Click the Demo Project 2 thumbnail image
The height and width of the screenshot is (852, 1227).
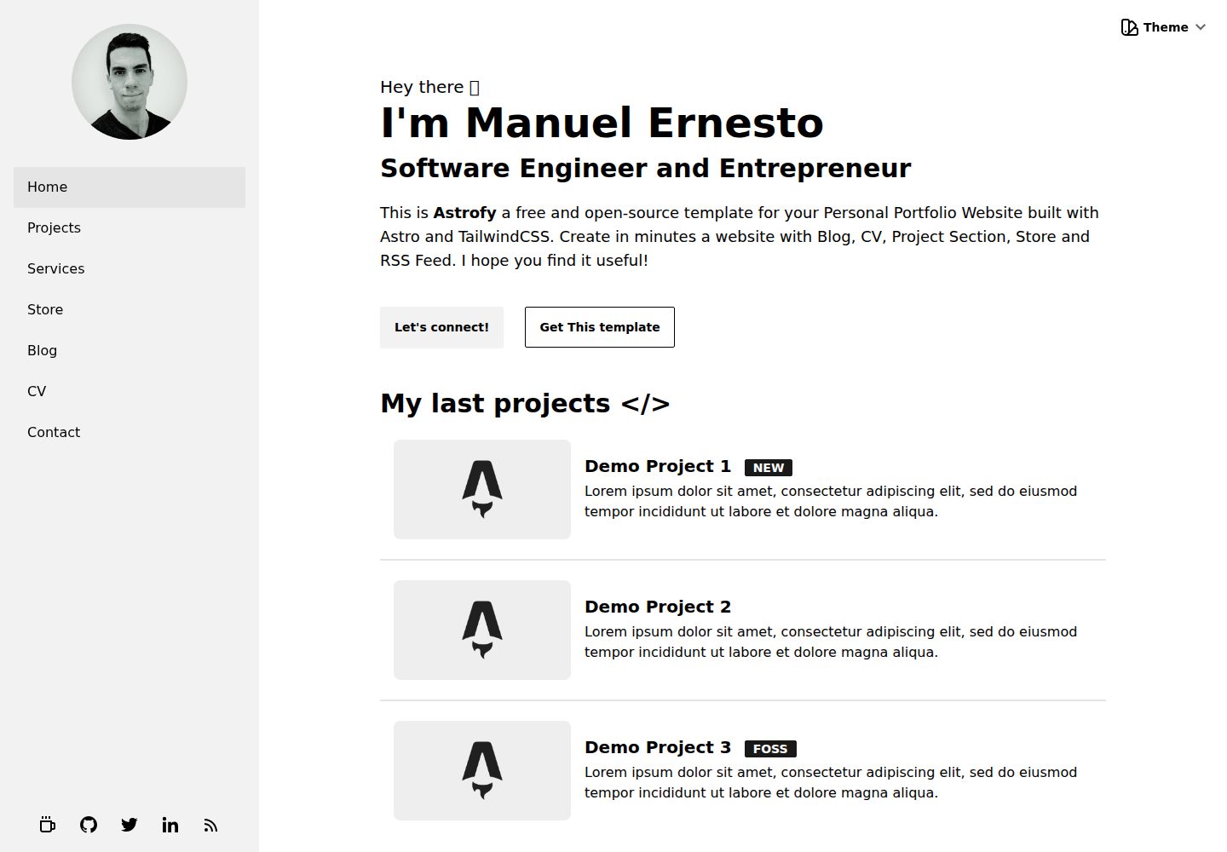482,630
